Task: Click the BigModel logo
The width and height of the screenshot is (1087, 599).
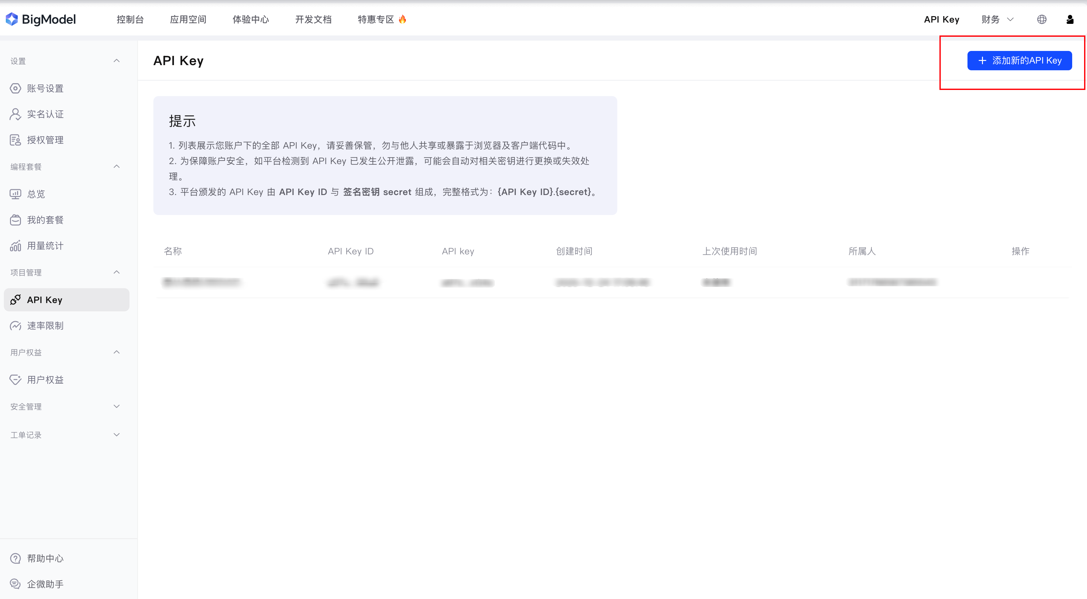Action: tap(41, 19)
